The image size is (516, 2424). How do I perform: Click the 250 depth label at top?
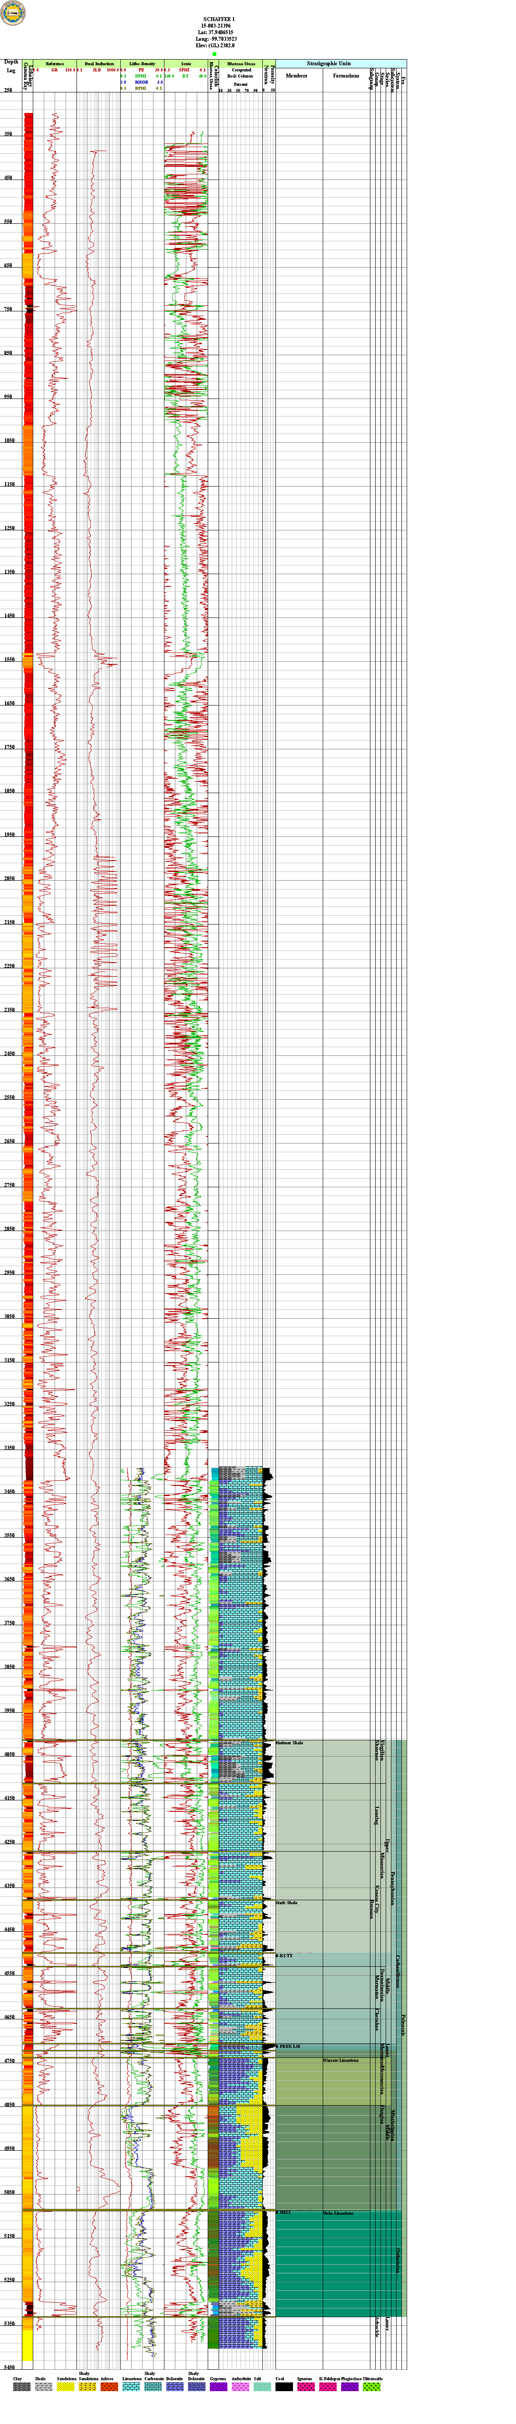pyautogui.click(x=8, y=90)
